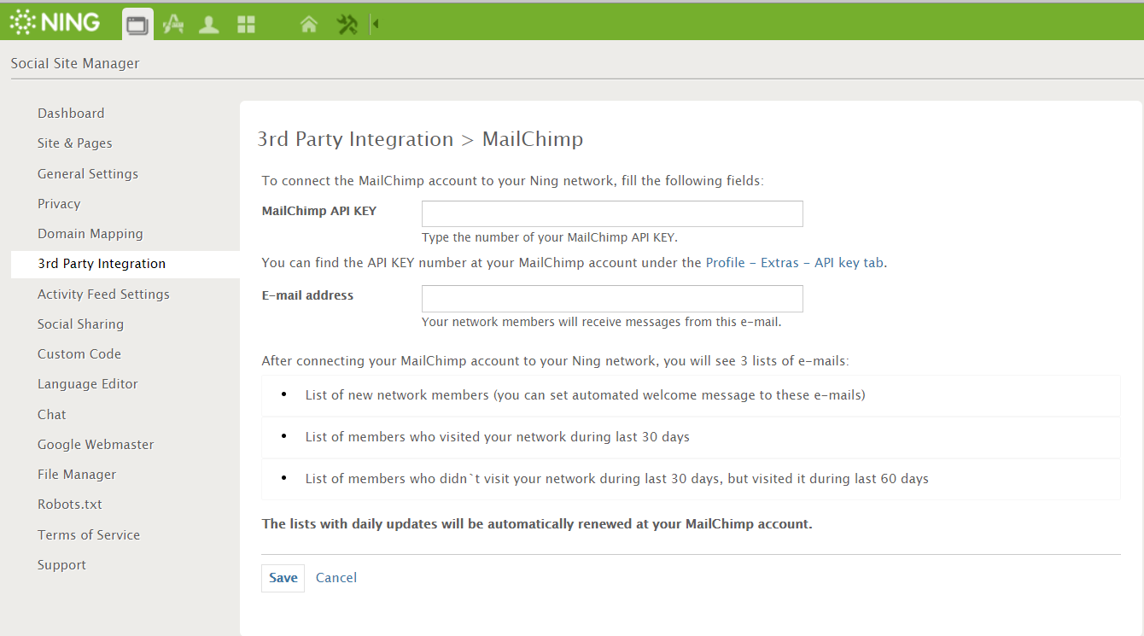
Task: Go to the site home icon
Action: 309,25
